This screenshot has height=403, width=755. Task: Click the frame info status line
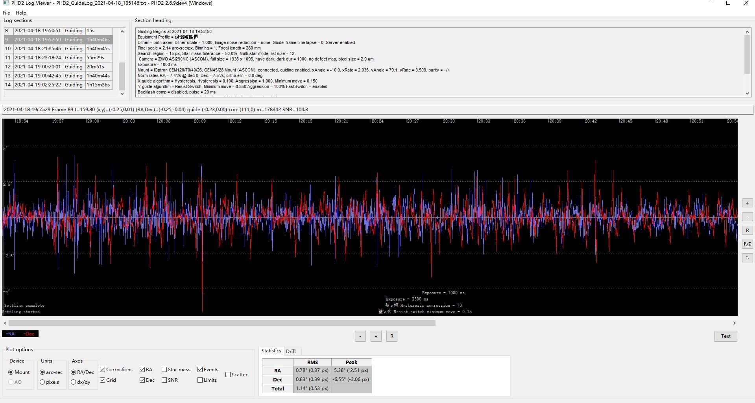[x=377, y=110]
